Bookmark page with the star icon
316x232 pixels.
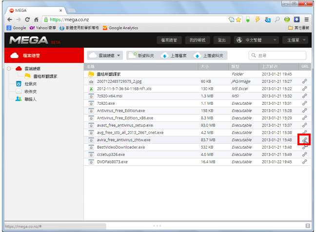(x=238, y=19)
